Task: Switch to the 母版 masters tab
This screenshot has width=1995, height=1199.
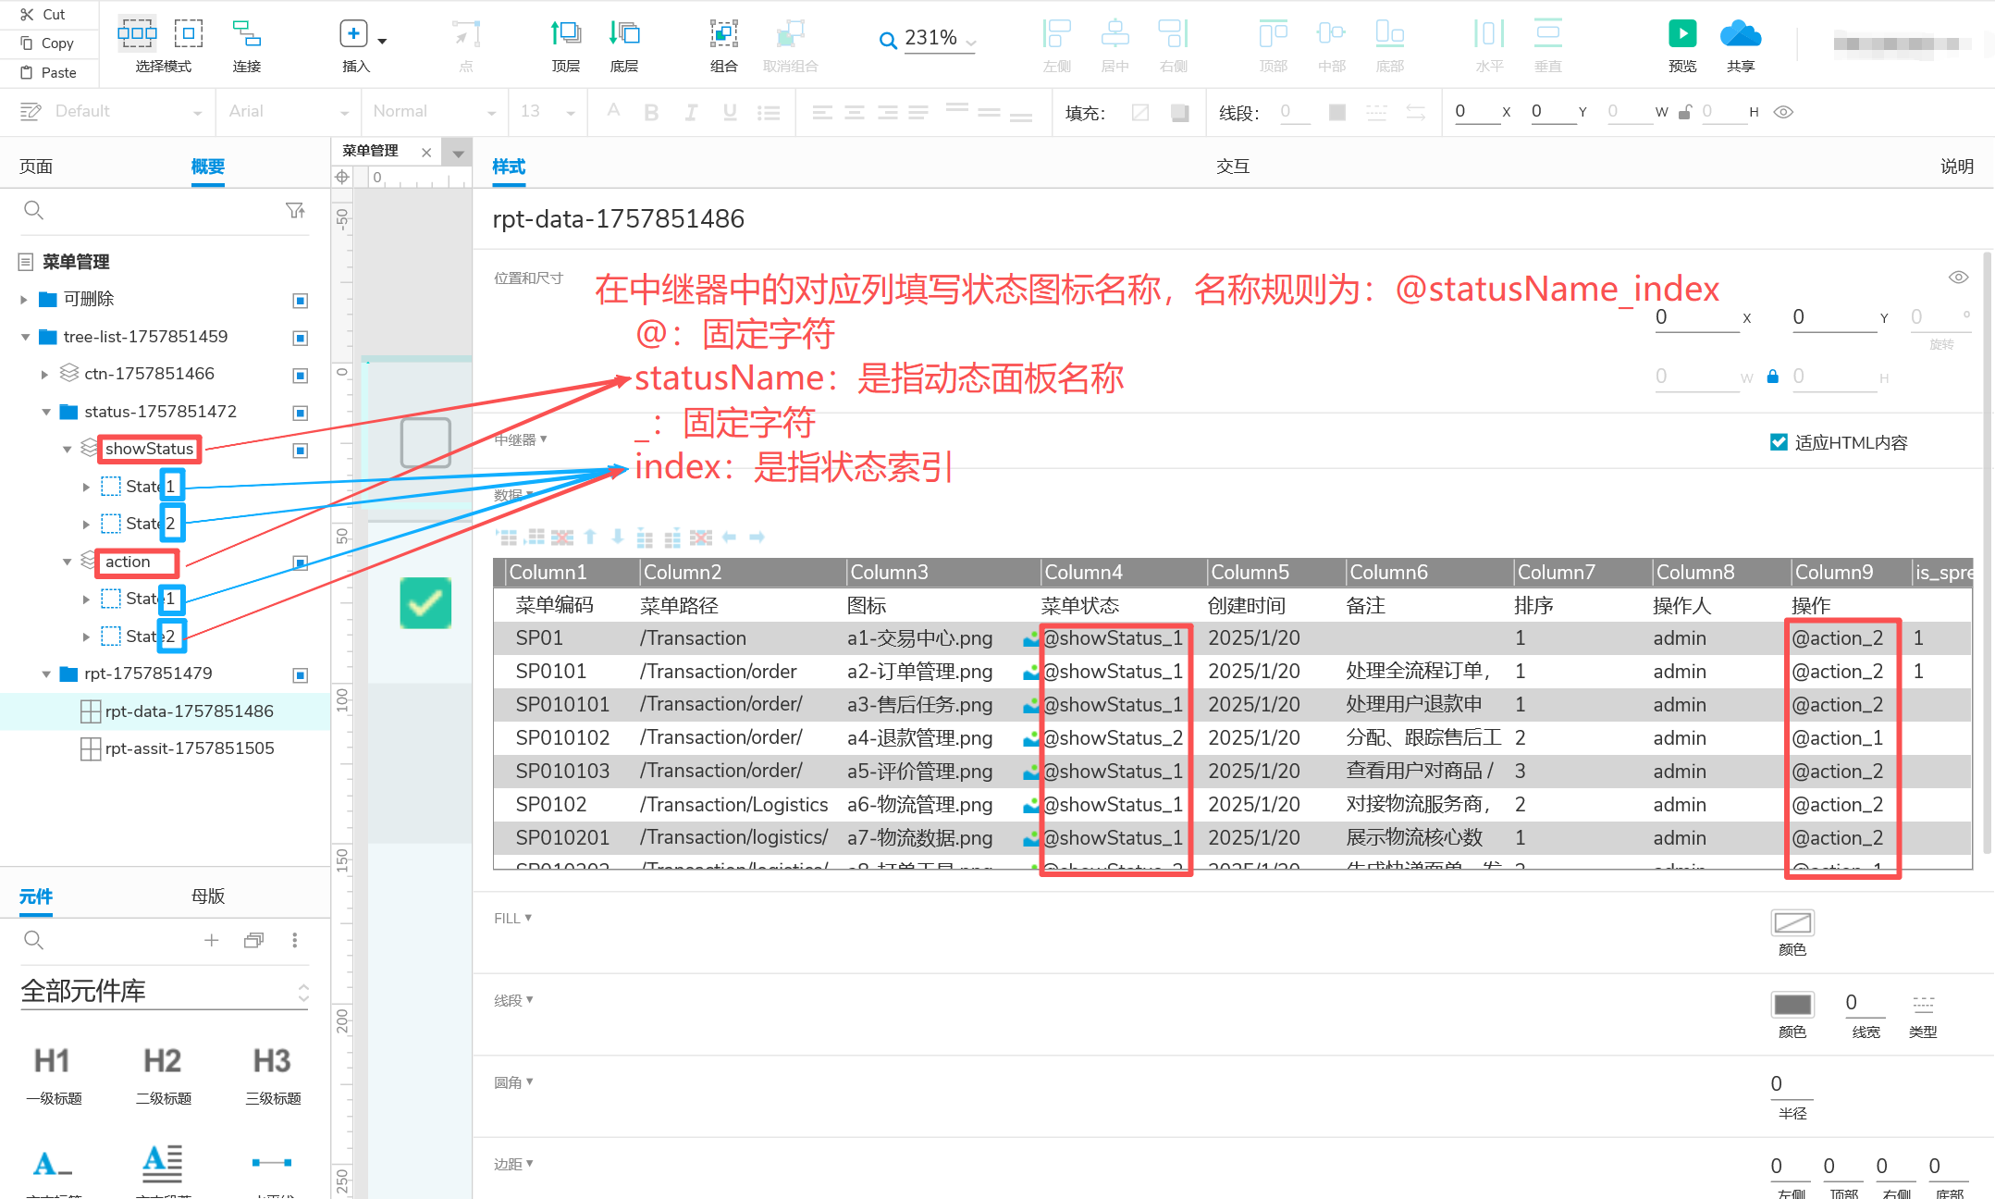Action: 208,896
